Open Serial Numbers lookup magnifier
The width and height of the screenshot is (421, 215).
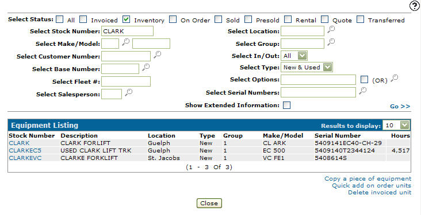(362, 91)
